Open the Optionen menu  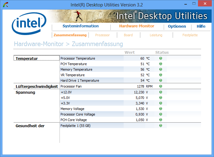coord(177,26)
